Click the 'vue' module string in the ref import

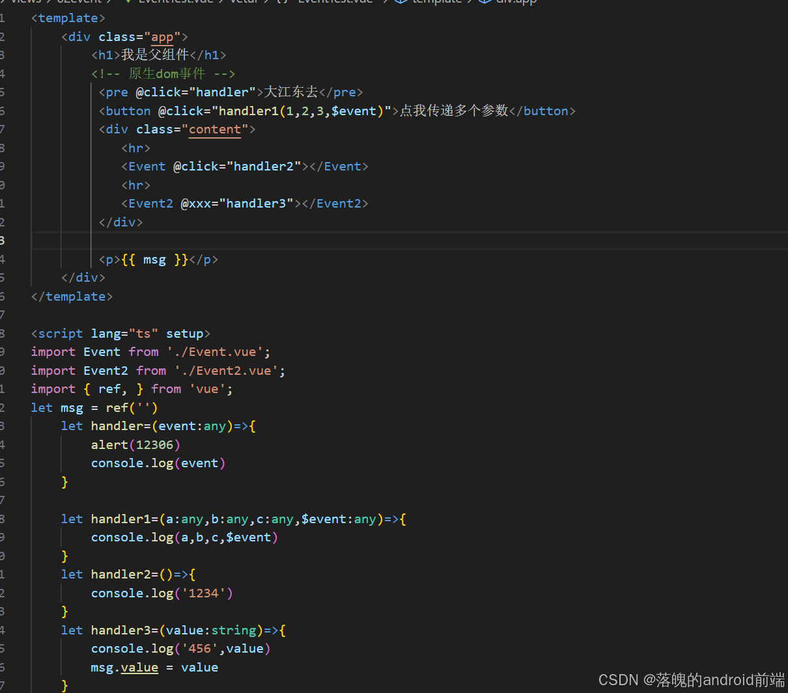pyautogui.click(x=207, y=389)
